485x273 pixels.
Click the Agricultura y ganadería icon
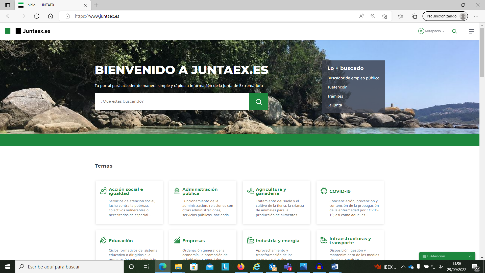point(250,191)
